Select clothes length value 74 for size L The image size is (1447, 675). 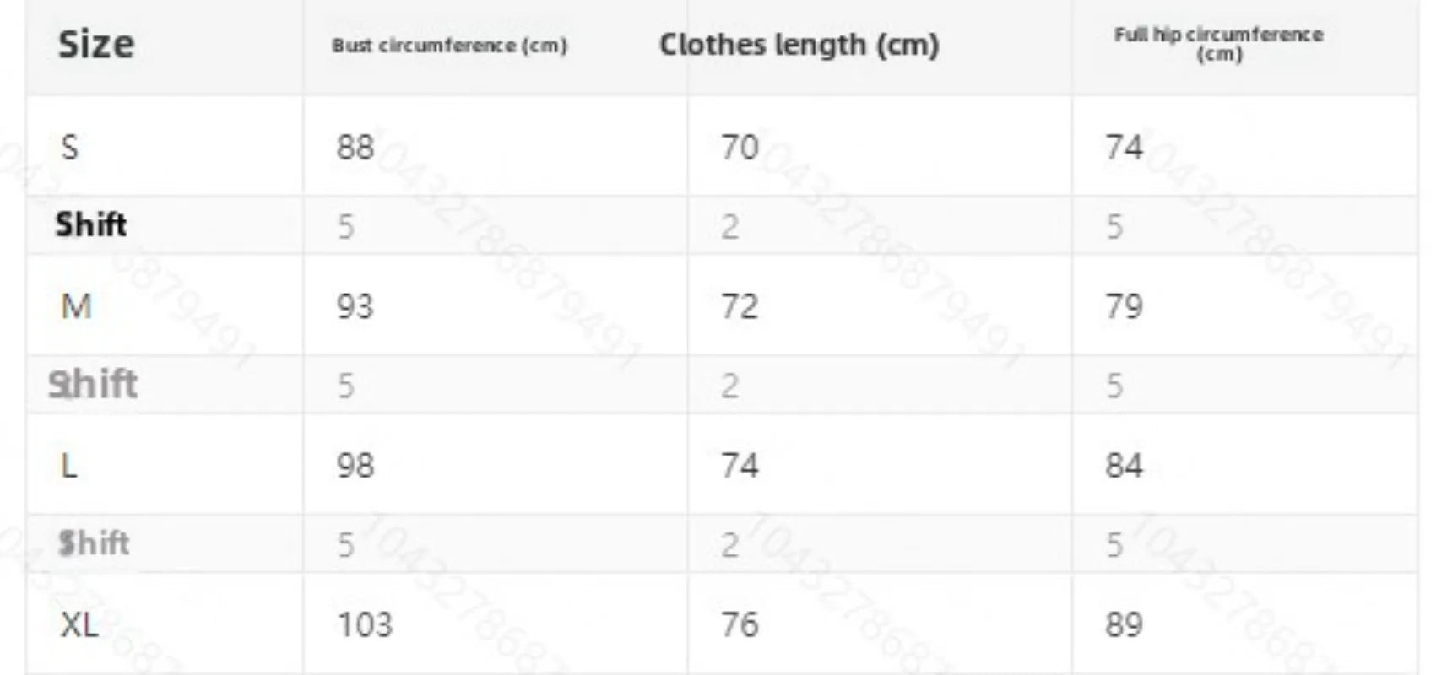point(740,466)
